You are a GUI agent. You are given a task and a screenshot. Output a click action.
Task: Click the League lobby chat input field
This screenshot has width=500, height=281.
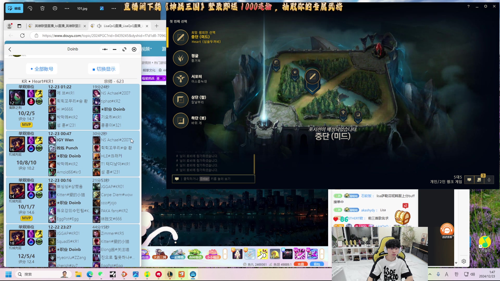point(213,179)
